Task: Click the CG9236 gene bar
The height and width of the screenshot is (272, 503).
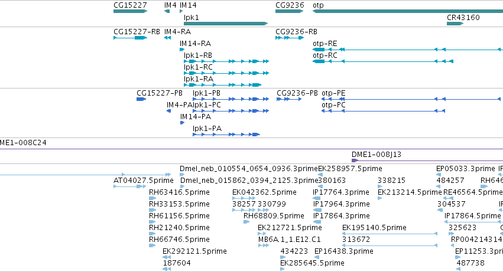Action: [x=290, y=11]
